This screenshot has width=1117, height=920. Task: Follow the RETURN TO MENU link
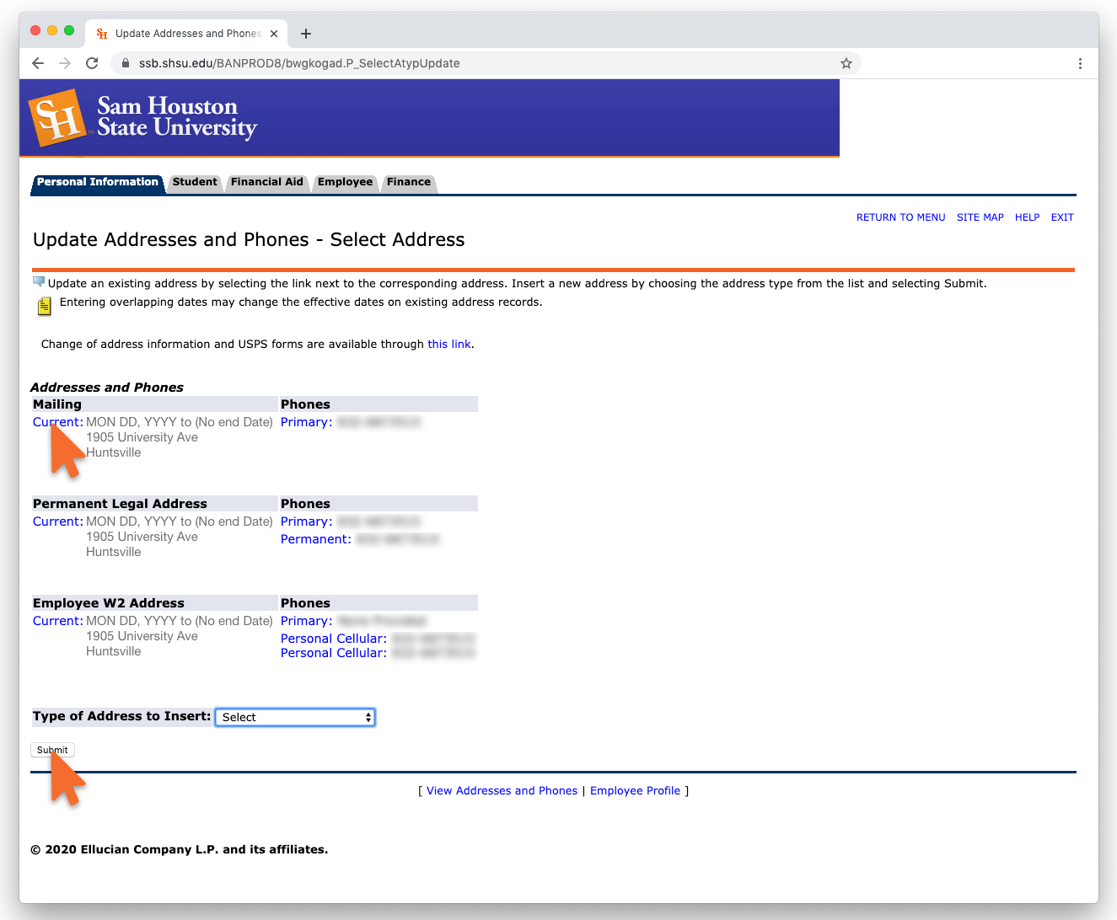(x=900, y=217)
